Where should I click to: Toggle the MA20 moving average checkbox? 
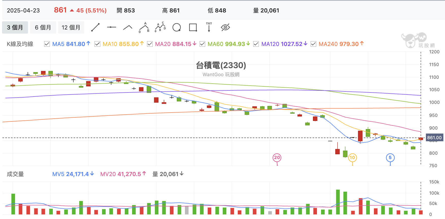[150, 44]
